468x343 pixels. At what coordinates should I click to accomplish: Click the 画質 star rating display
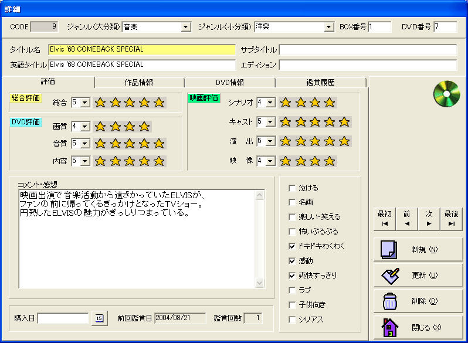click(123, 127)
